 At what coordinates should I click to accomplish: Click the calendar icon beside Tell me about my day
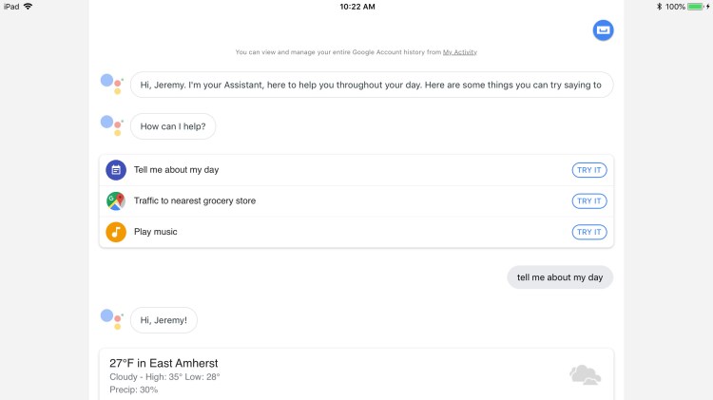(x=116, y=170)
